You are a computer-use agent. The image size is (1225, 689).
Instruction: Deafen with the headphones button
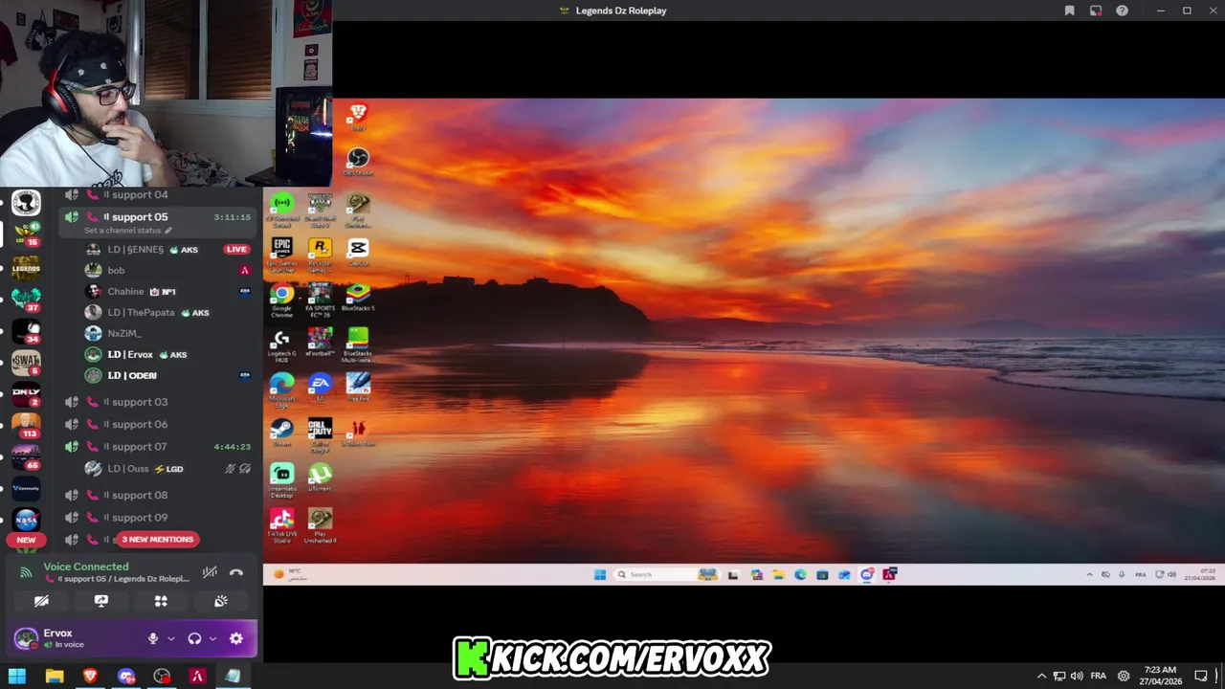pos(194,638)
